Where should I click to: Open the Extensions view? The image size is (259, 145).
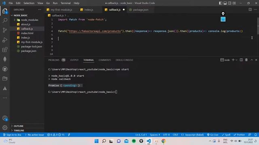pos(5,50)
